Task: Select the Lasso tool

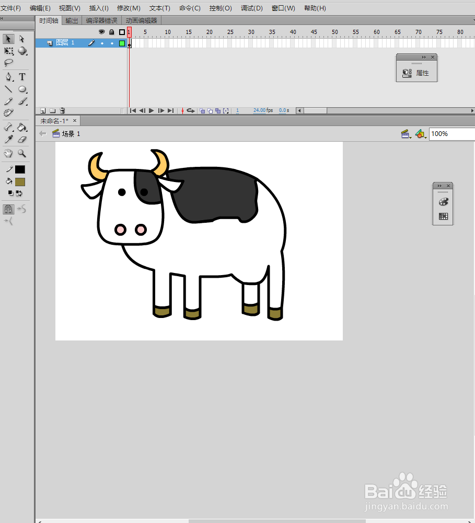Action: tap(8, 63)
